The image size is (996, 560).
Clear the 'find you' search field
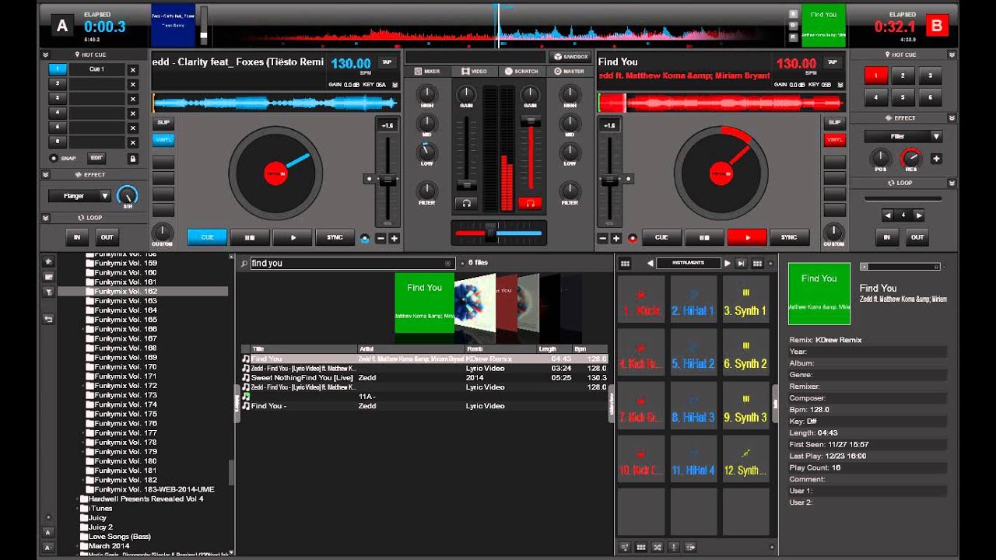[448, 264]
